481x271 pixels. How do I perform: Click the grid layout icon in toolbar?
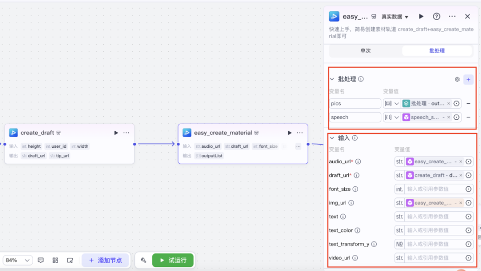55,260
